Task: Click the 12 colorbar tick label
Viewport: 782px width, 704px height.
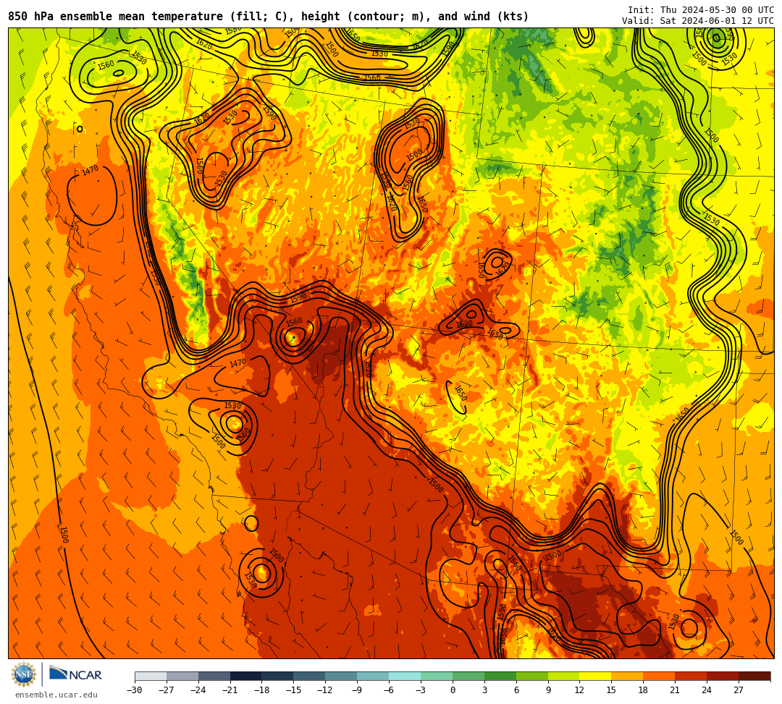Action: pyautogui.click(x=580, y=690)
